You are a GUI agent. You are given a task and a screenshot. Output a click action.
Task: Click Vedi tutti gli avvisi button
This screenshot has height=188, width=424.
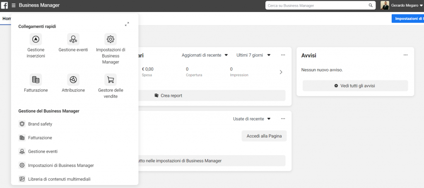(355, 86)
